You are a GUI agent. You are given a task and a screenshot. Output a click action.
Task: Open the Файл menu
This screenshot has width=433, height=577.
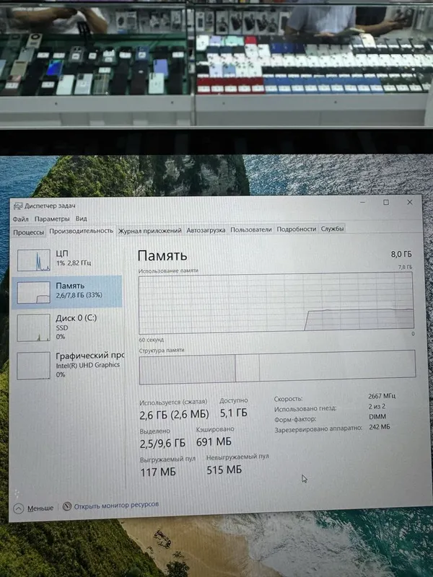[21, 219]
